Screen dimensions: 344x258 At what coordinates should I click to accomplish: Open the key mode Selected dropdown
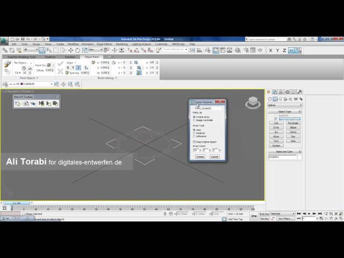pyautogui.click(x=283, y=213)
